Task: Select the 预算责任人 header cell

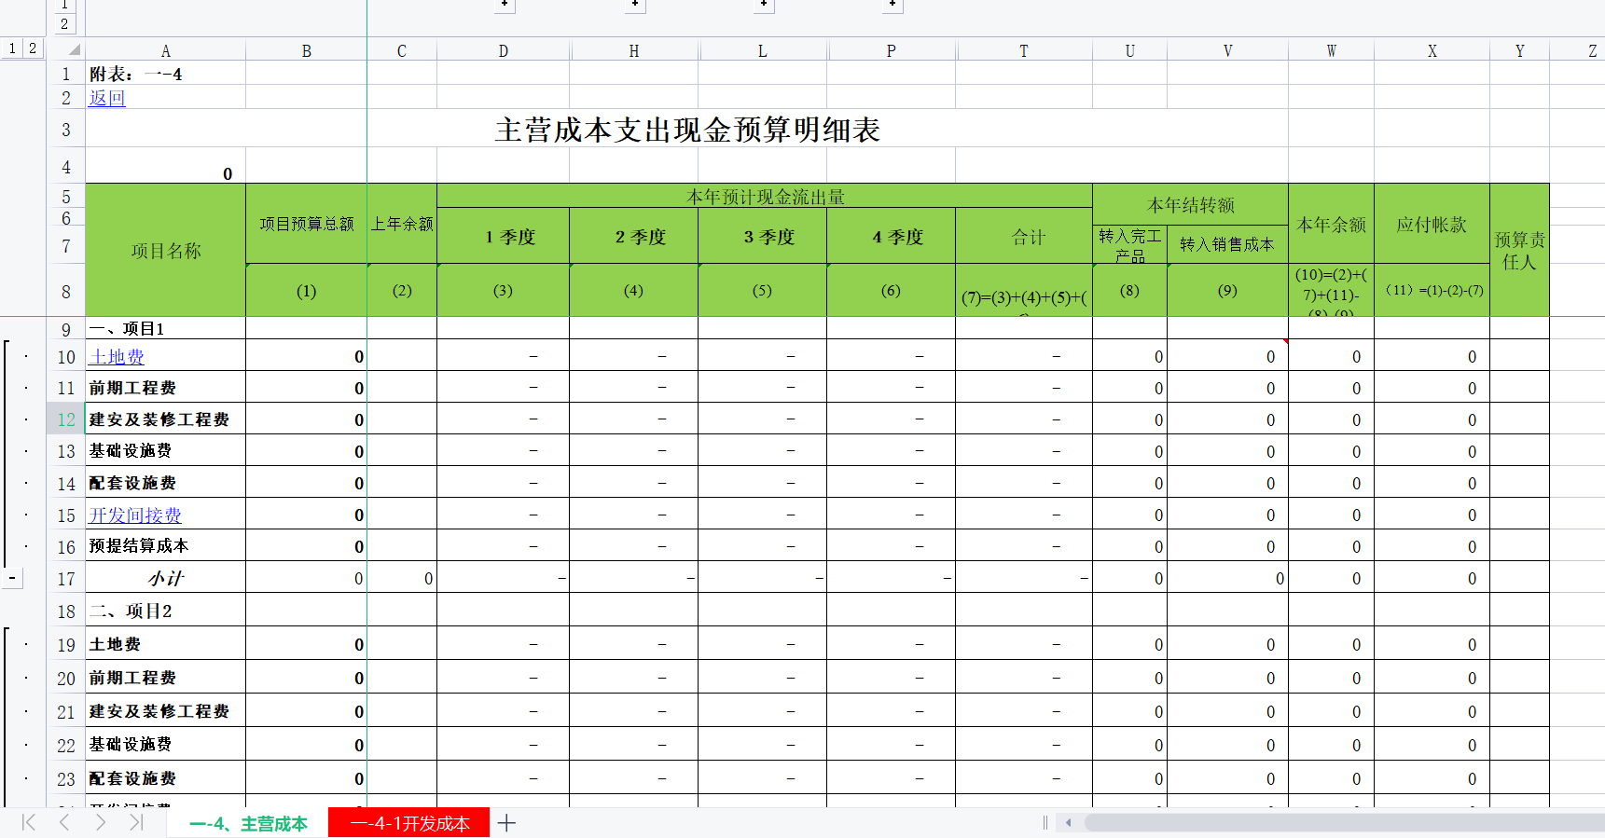Action: pyautogui.click(x=1520, y=251)
